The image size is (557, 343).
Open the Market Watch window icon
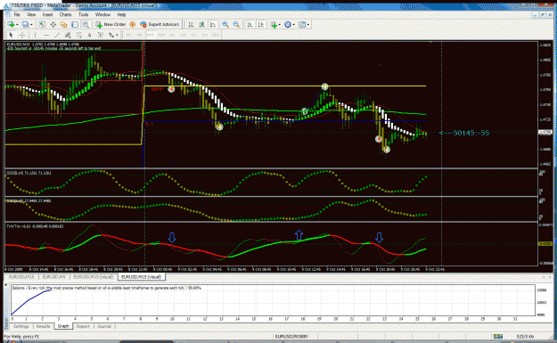pos(42,25)
